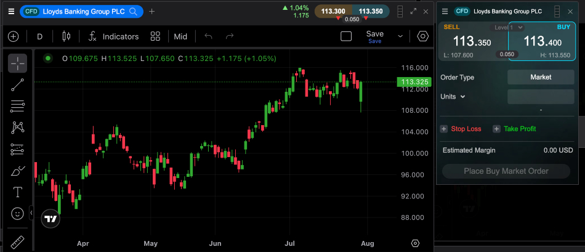585x252 pixels.
Task: Open the emoji icons tool
Action: [17, 214]
